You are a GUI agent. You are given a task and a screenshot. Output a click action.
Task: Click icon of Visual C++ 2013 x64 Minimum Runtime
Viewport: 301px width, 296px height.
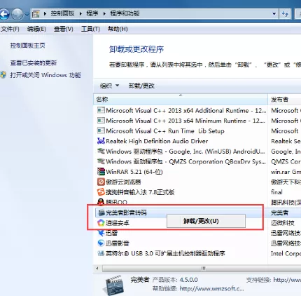pos(101,121)
